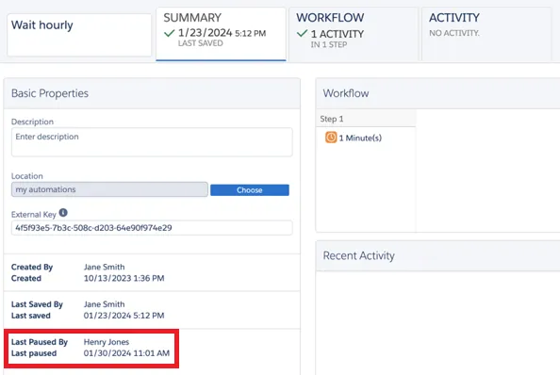Edit the Wait hourly automation name
Image resolution: width=560 pixels, height=375 pixels.
pos(79,35)
